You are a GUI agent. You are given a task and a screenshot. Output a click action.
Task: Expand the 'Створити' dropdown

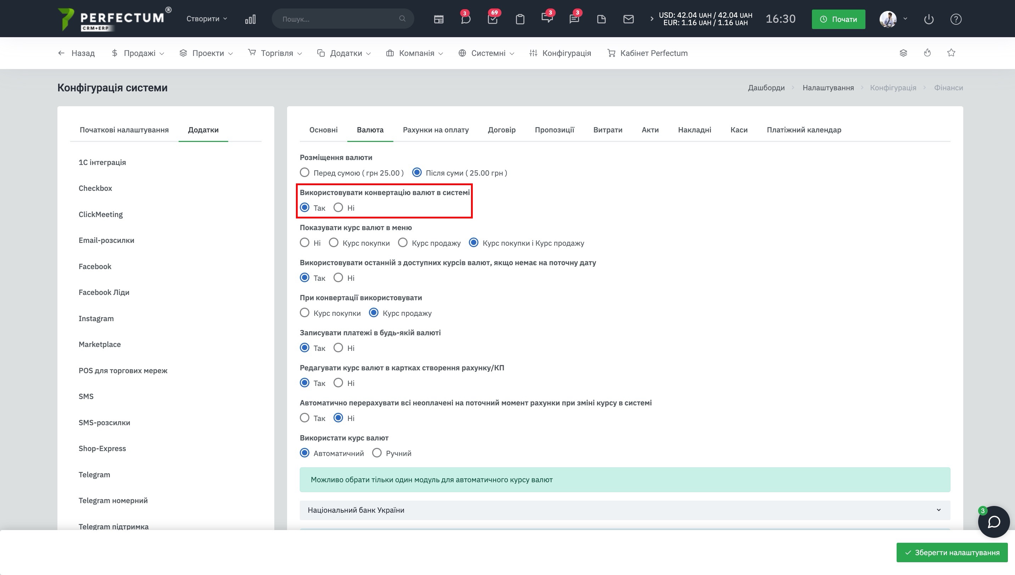click(x=206, y=19)
